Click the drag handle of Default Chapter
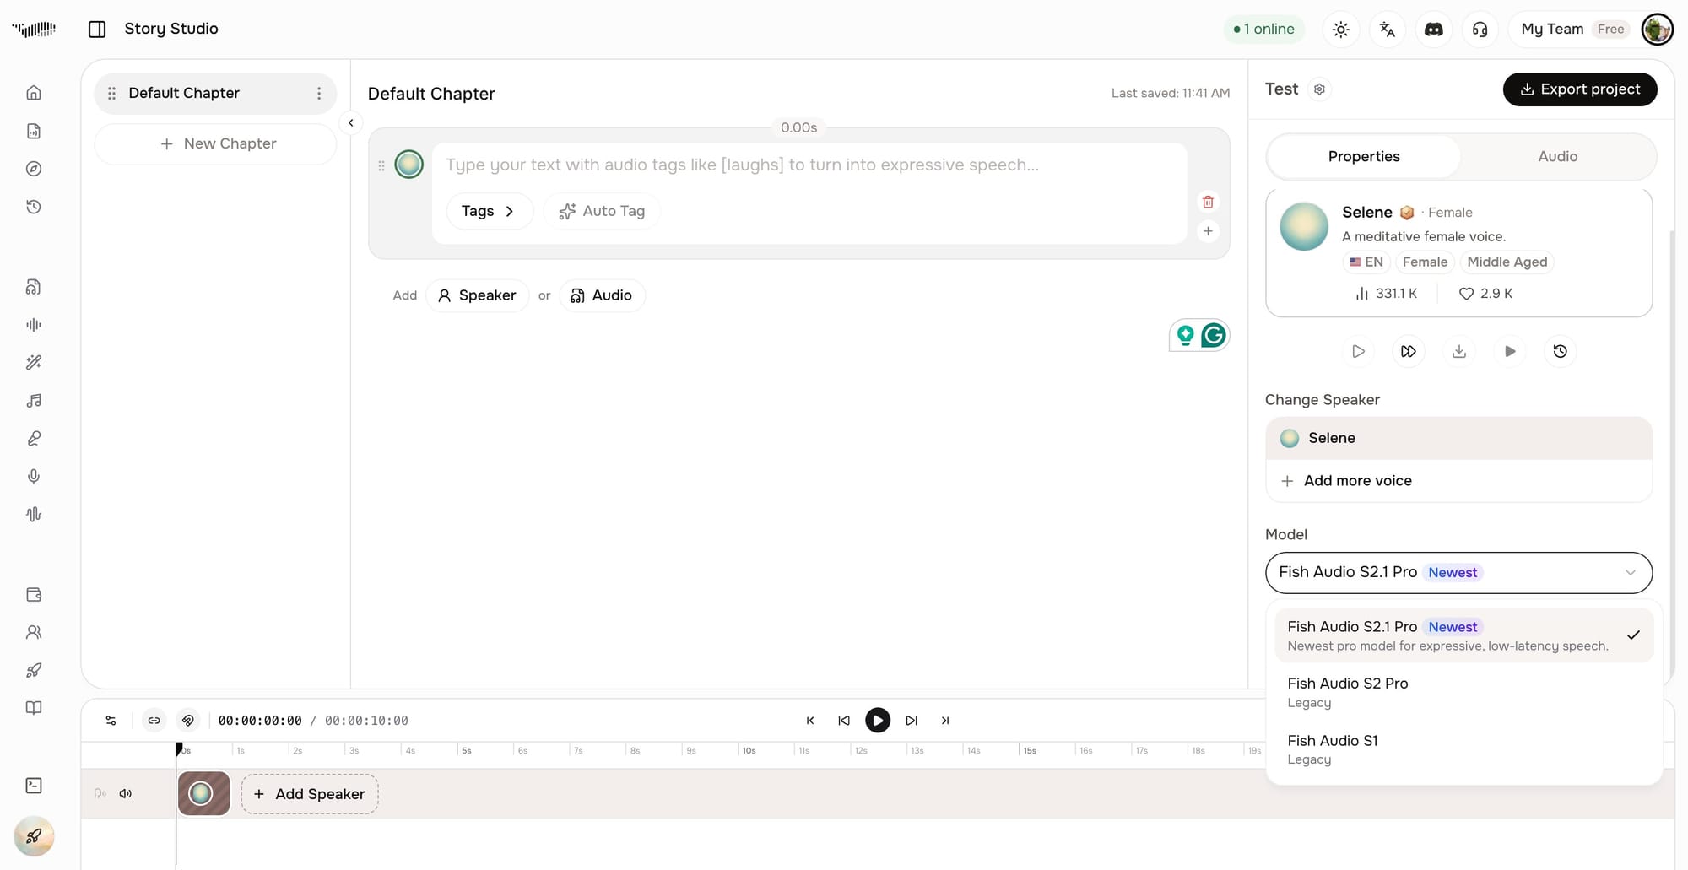The height and width of the screenshot is (870, 1688). [111, 94]
